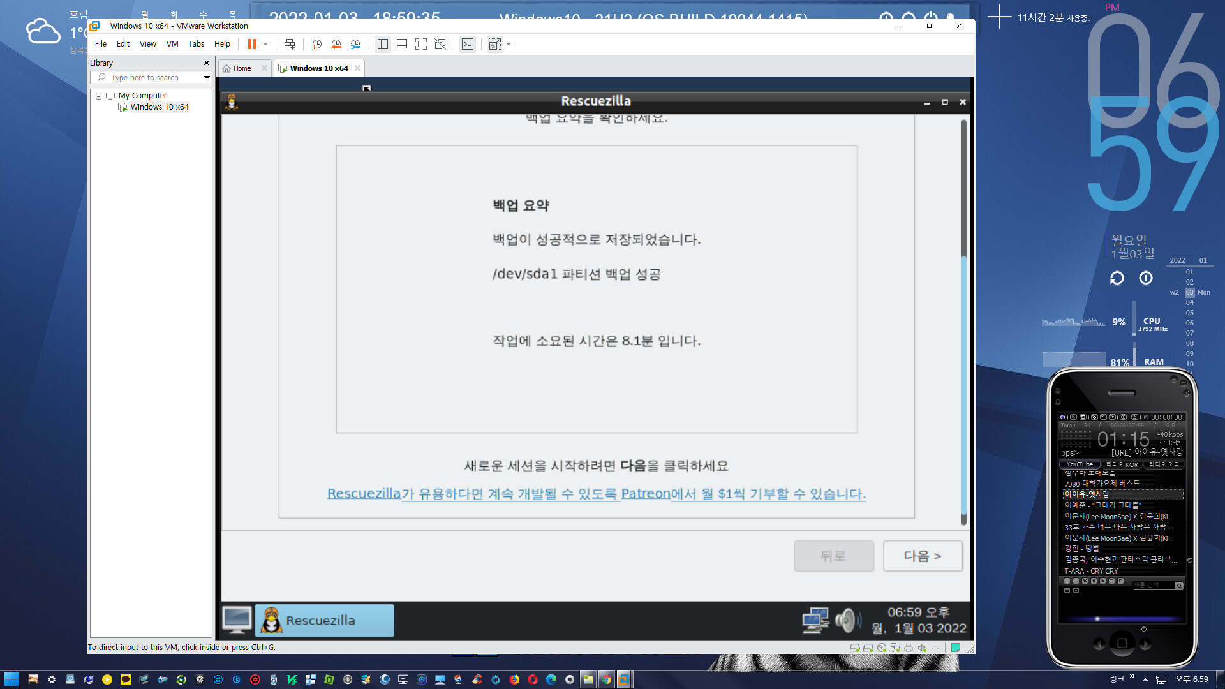1225x689 pixels.
Task: Click the Send Ctrl+Alt+Del toolbar icon
Action: click(x=290, y=44)
